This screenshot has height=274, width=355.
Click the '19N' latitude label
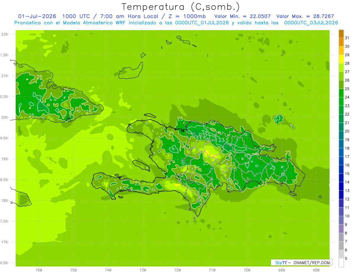point(5,159)
